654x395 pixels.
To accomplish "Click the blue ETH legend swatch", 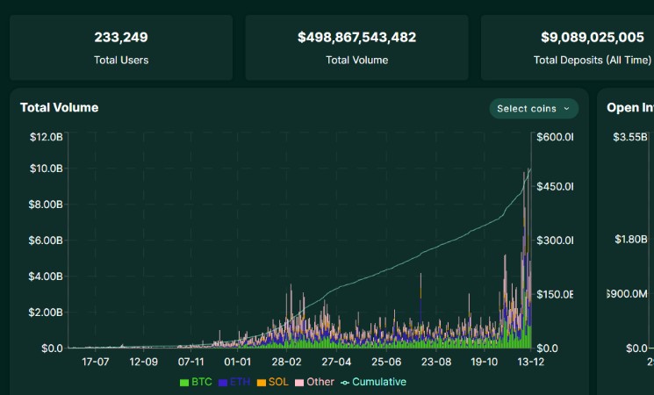I will [x=223, y=383].
